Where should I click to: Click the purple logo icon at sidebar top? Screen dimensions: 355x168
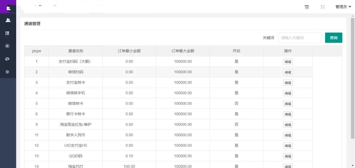[8, 8]
